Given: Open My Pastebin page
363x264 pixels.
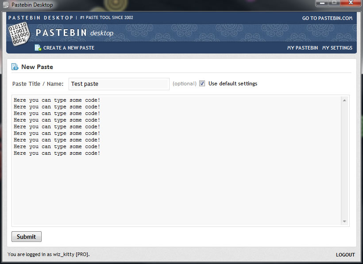Looking at the screenshot, I should [302, 48].
